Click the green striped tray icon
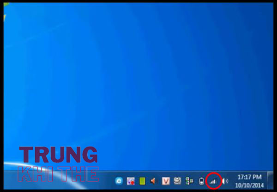 [142, 181]
